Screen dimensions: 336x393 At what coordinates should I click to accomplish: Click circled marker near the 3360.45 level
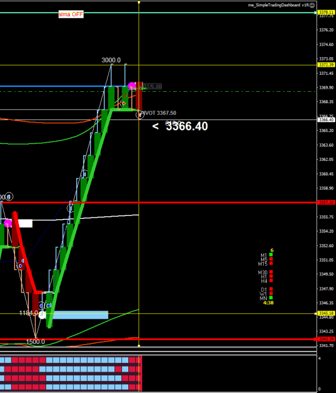(84, 174)
